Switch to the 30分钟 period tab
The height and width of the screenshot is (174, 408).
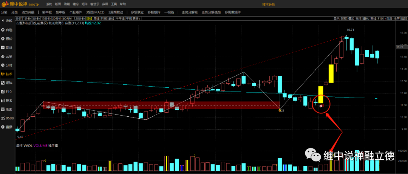tap(56, 18)
